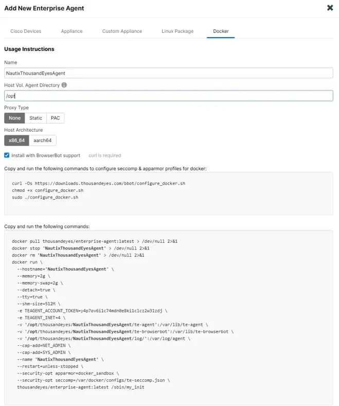Switch host architecture to aarch64
339x406 pixels.
43,140
